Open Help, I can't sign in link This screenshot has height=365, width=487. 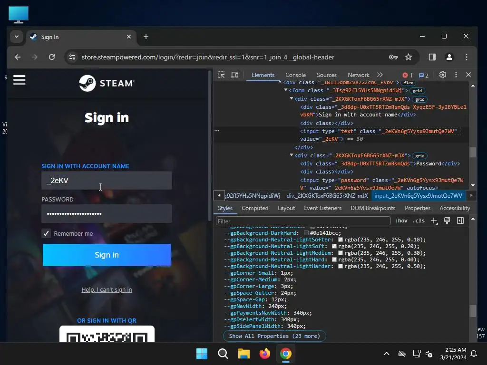click(107, 290)
